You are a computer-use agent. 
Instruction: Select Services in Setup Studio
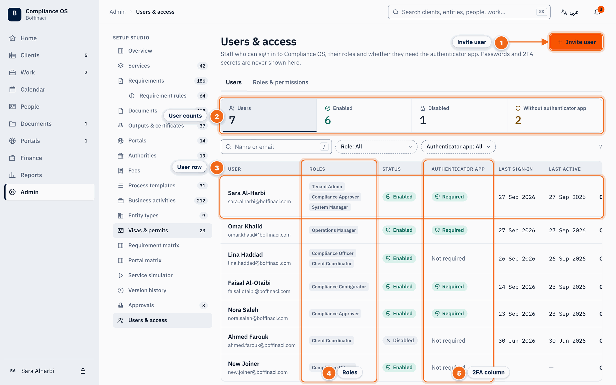click(x=162, y=66)
